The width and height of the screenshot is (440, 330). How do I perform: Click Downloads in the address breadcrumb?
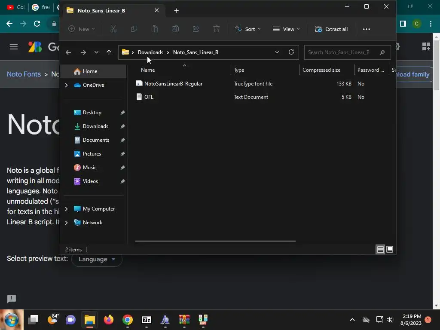(x=150, y=52)
